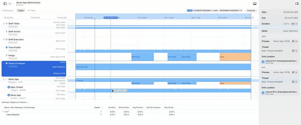Screen dimensions: 301x125
Task: Select the Main Thread track row
Action: click(x=34, y=88)
